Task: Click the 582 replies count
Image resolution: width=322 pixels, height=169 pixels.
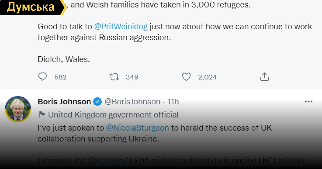Action: point(60,77)
